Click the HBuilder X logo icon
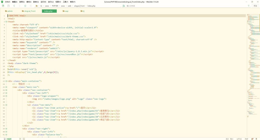 click(x=2, y=2)
